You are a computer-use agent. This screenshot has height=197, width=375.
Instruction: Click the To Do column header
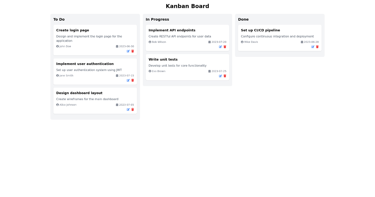(x=59, y=19)
